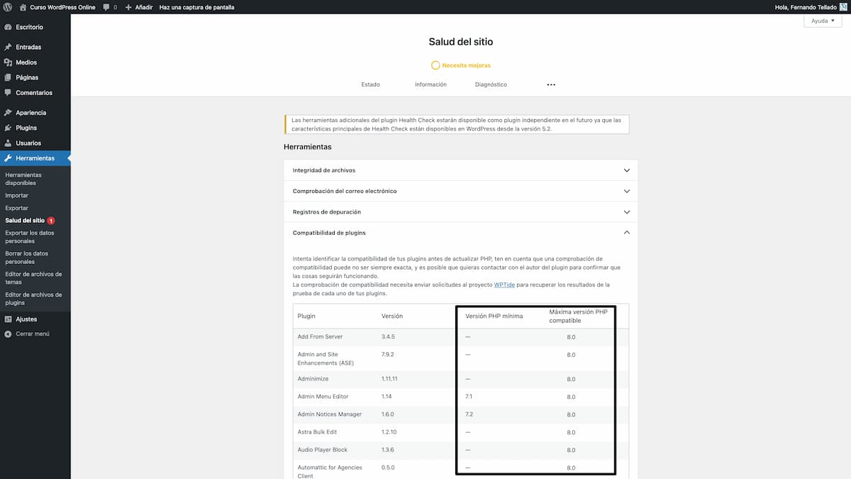Open the Medios media library icon
This screenshot has width=851, height=479.
pos(9,62)
